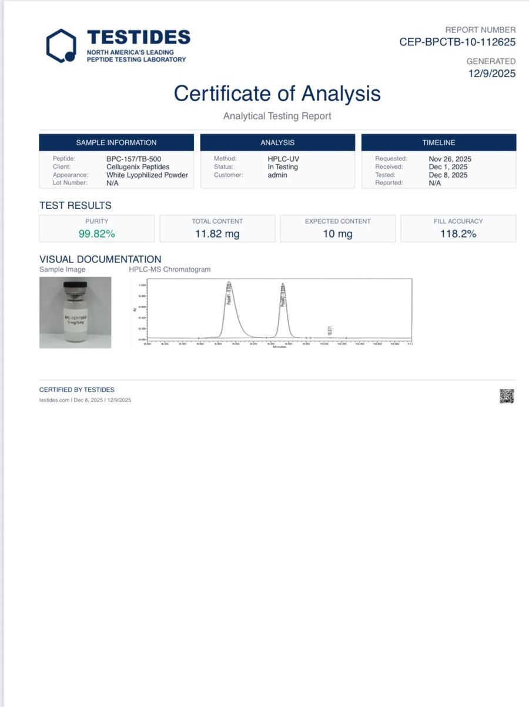Click the Fill Accuracy 118.2% box
The image size is (529, 707).
(x=458, y=229)
